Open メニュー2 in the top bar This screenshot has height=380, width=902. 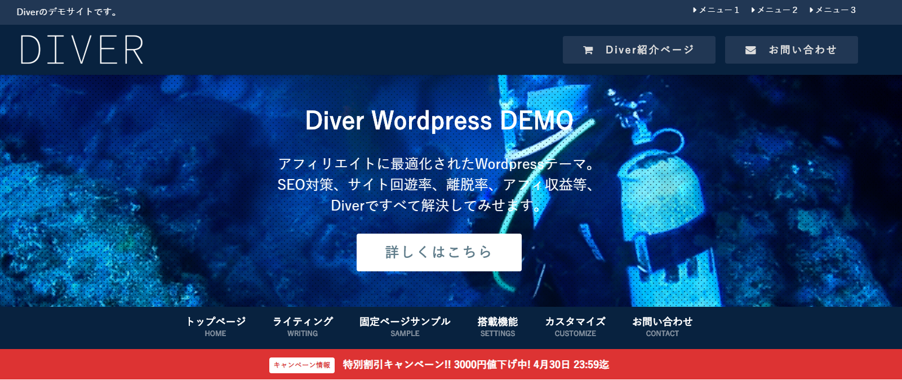click(775, 10)
